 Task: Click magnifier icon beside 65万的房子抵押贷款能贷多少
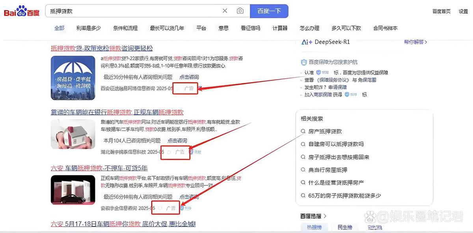coord(303,196)
